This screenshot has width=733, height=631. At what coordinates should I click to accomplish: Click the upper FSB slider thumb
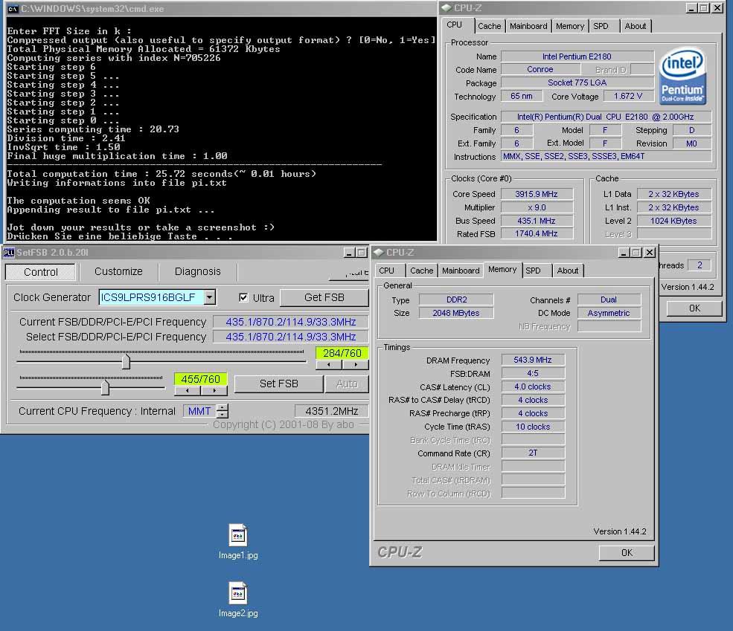point(126,362)
